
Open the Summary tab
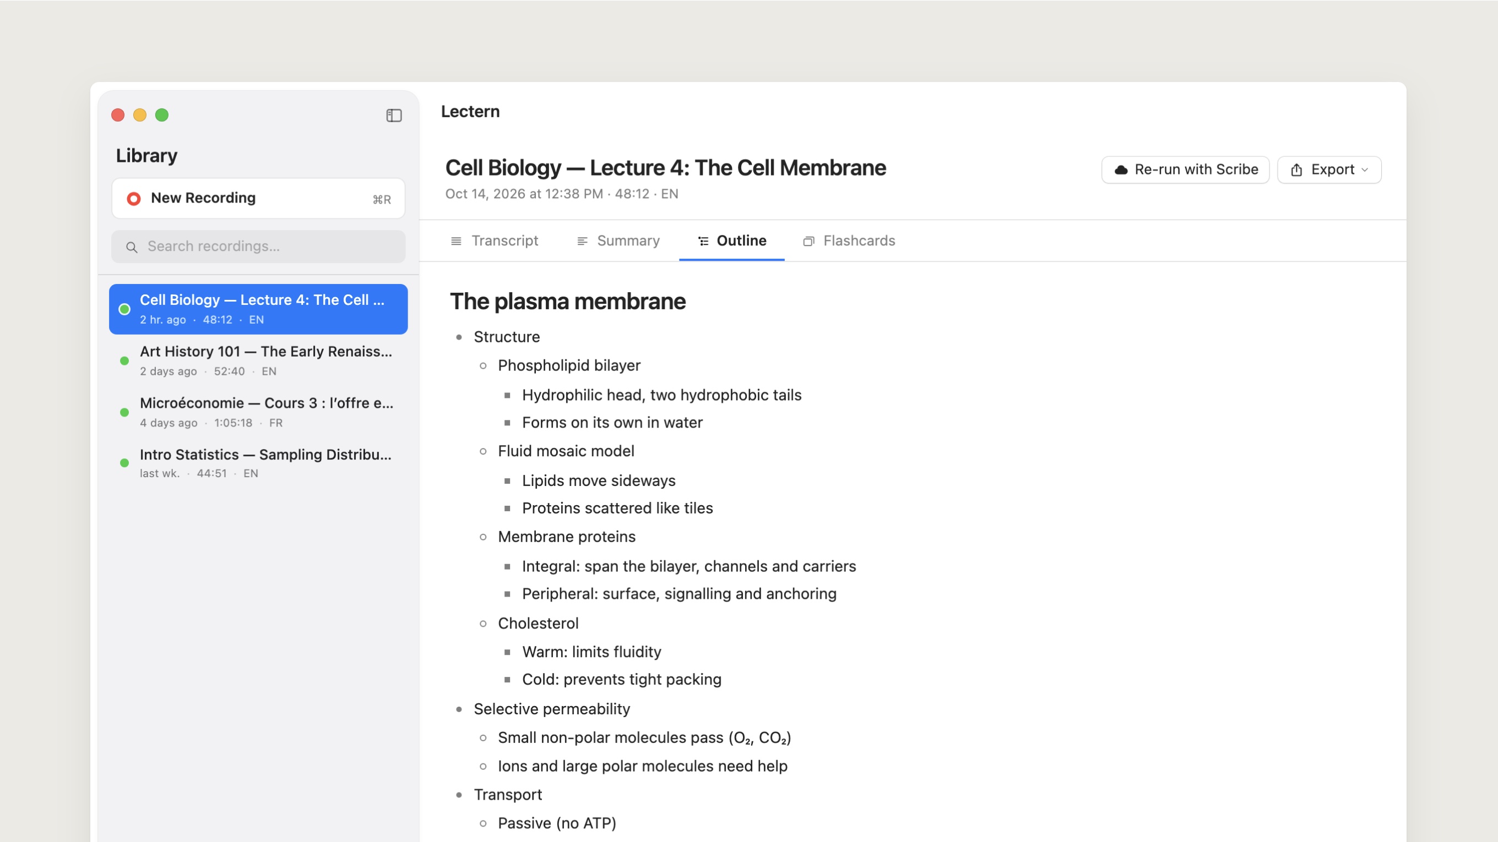click(x=618, y=240)
